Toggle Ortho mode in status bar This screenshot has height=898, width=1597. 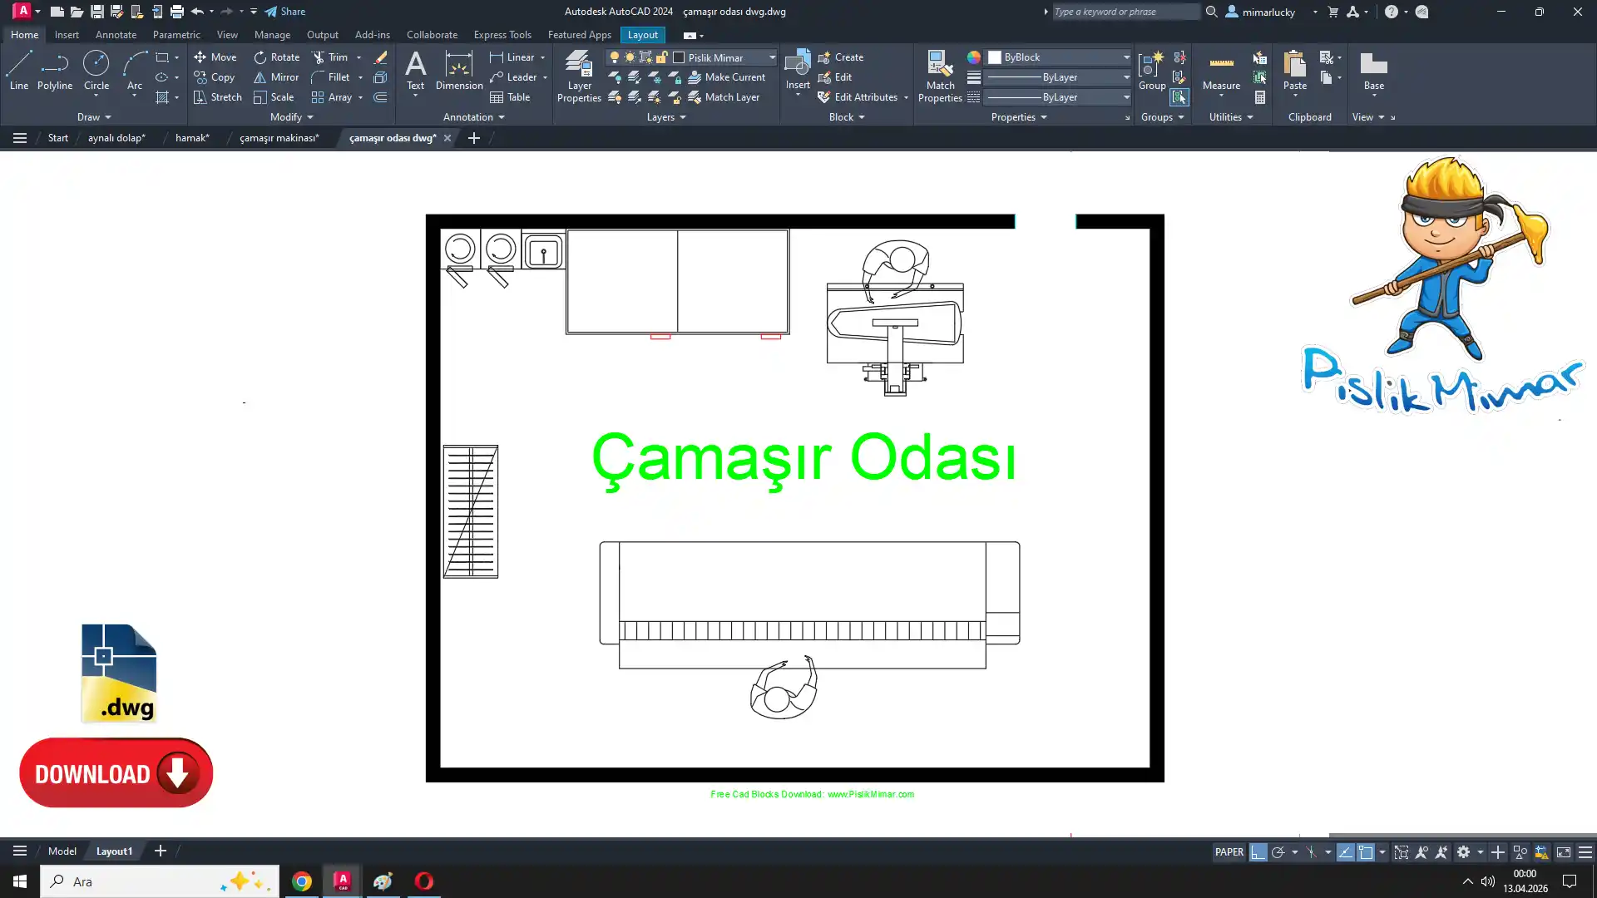click(1258, 852)
